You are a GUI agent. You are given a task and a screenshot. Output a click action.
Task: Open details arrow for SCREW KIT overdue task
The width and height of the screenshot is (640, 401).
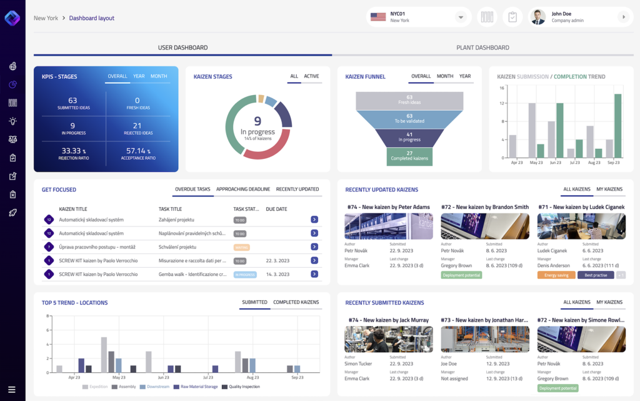[x=314, y=260]
